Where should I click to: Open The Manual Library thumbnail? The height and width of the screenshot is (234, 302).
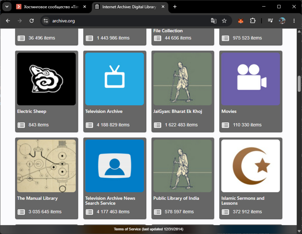46,166
